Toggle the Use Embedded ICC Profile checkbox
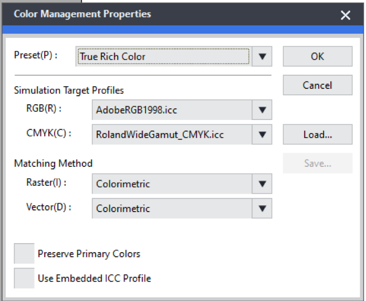366x301 pixels. [24, 278]
